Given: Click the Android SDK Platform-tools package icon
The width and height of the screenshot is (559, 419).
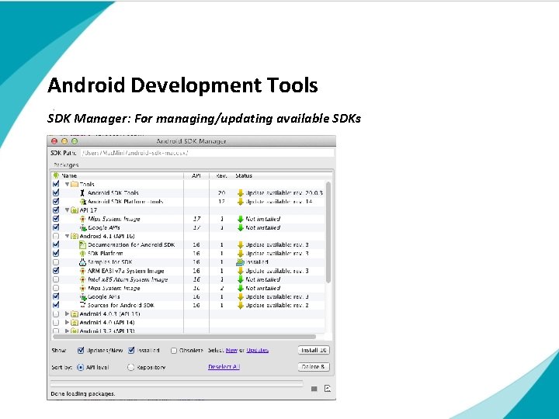Looking at the screenshot, I should click(83, 202).
